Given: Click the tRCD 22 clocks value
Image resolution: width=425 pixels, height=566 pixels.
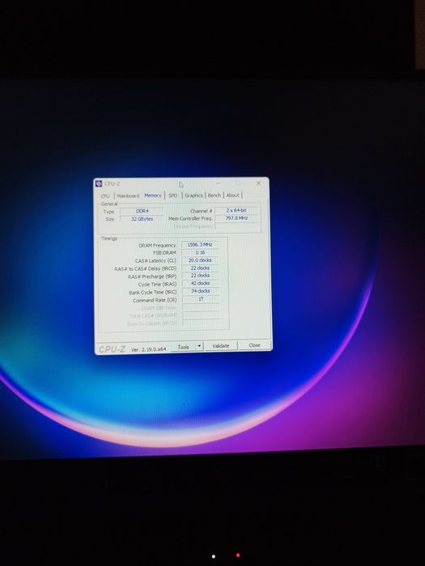Looking at the screenshot, I should (200, 268).
